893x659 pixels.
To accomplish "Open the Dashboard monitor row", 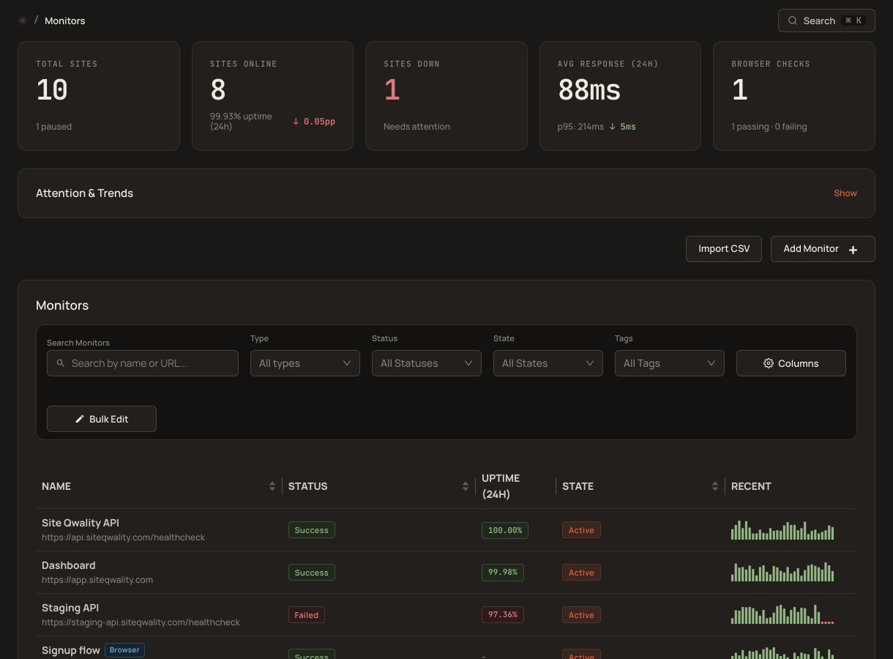I will (446, 572).
